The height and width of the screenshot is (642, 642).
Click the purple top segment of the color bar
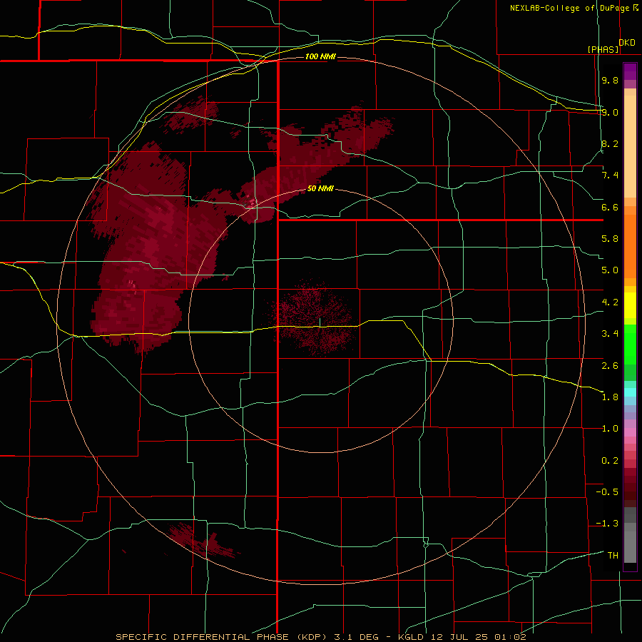(630, 72)
